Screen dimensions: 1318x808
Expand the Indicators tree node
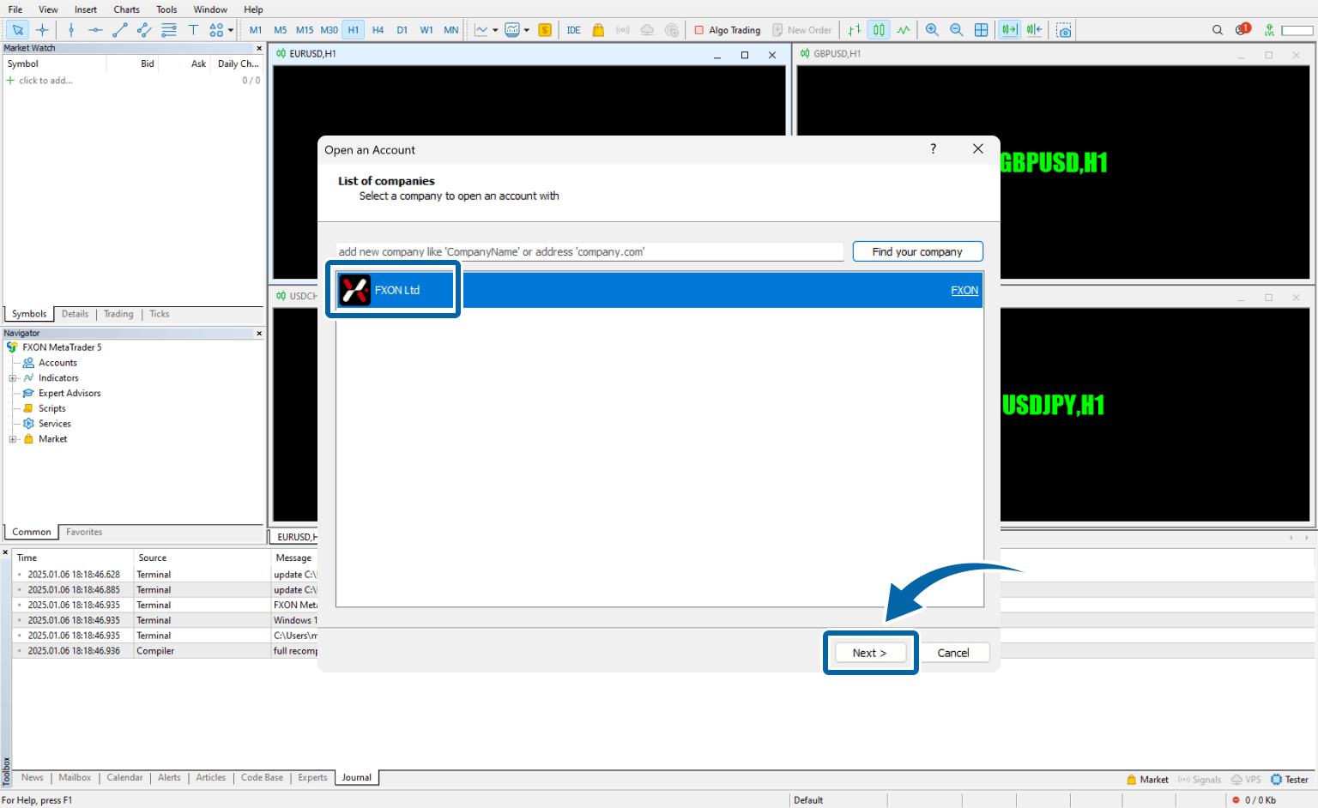pos(13,378)
